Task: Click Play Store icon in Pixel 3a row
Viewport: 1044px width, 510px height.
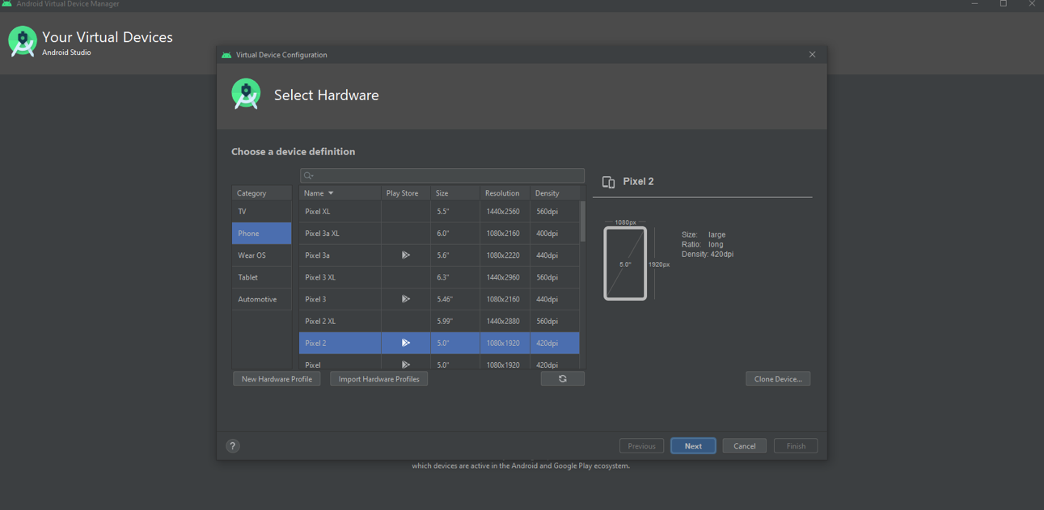Action: click(x=405, y=255)
